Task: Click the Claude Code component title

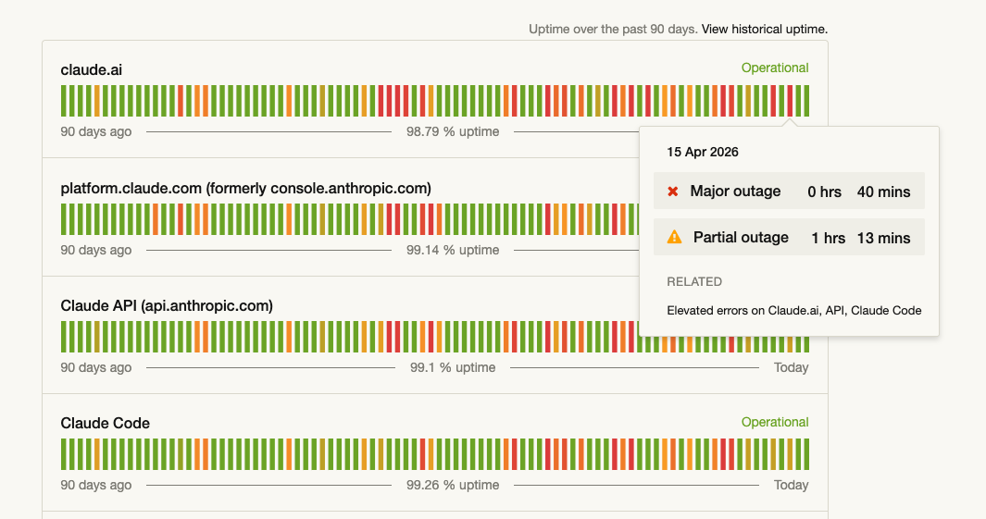Action: click(105, 423)
